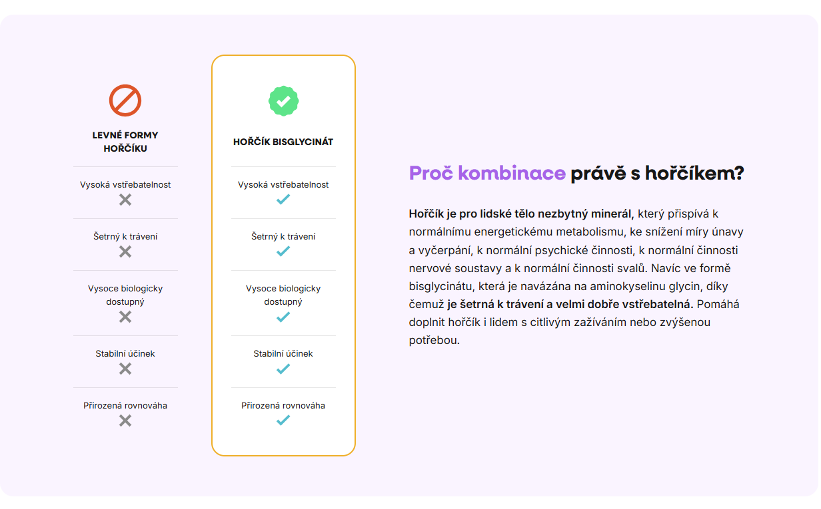Viewport: 821px width, 509px height.
Task: Click blue check under bisglycinát Stabilní účinek
Action: click(283, 369)
